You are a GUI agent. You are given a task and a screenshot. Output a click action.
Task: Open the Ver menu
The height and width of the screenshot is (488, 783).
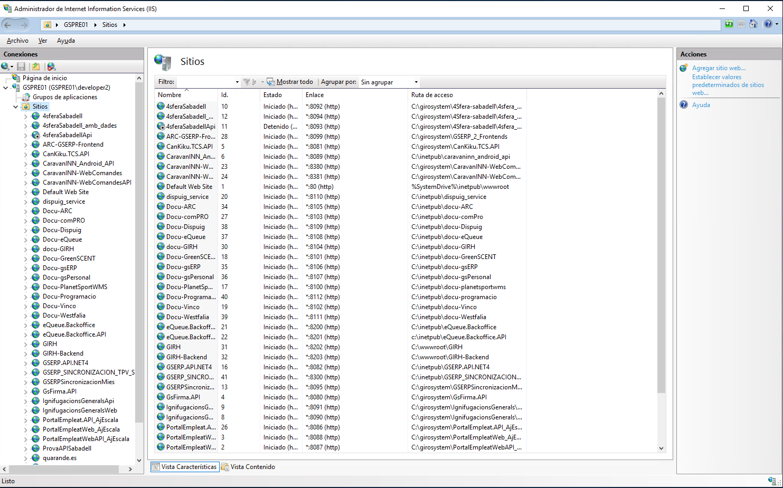[x=43, y=41]
